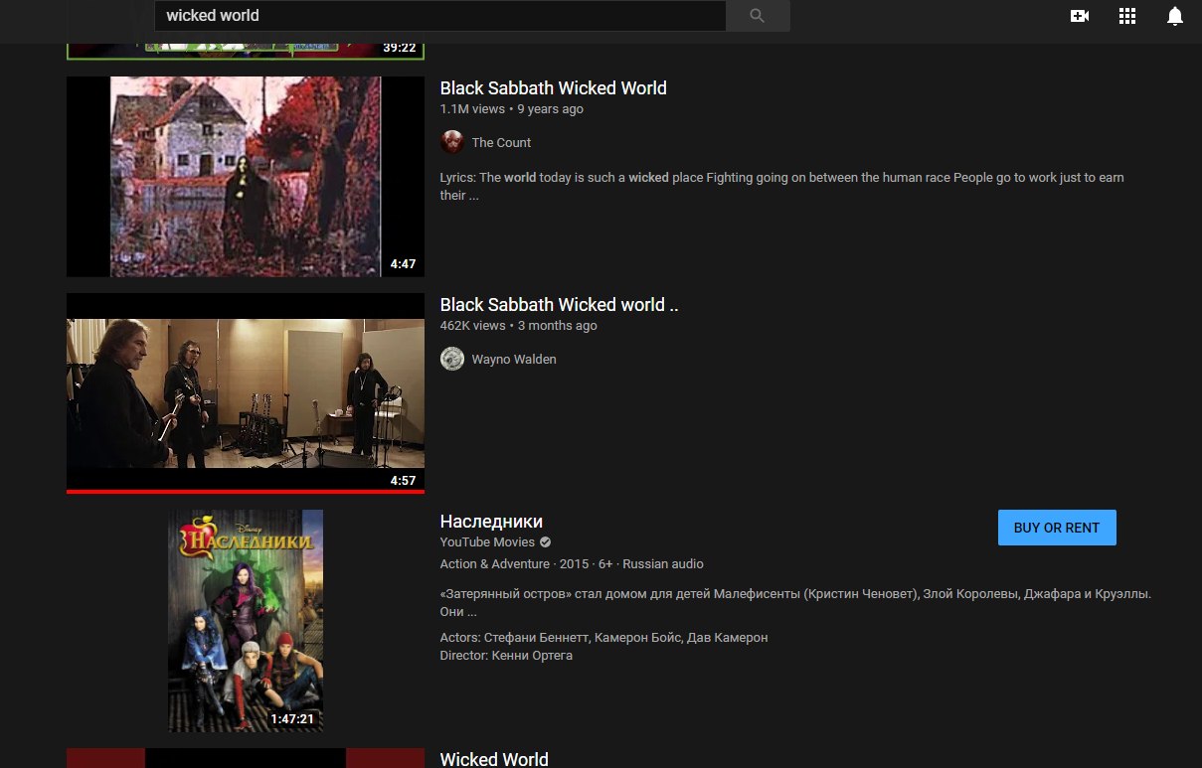The image size is (1202, 768).
Task: Open Wayno Walden channel name
Action: pyautogui.click(x=514, y=360)
